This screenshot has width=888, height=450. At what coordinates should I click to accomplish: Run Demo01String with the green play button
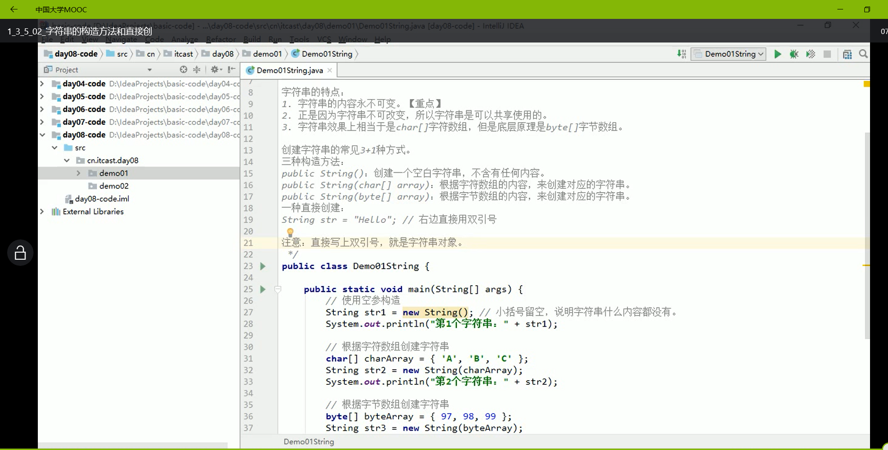tap(777, 54)
